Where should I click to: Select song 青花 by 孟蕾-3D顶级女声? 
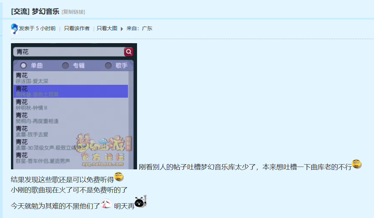coord(71,145)
